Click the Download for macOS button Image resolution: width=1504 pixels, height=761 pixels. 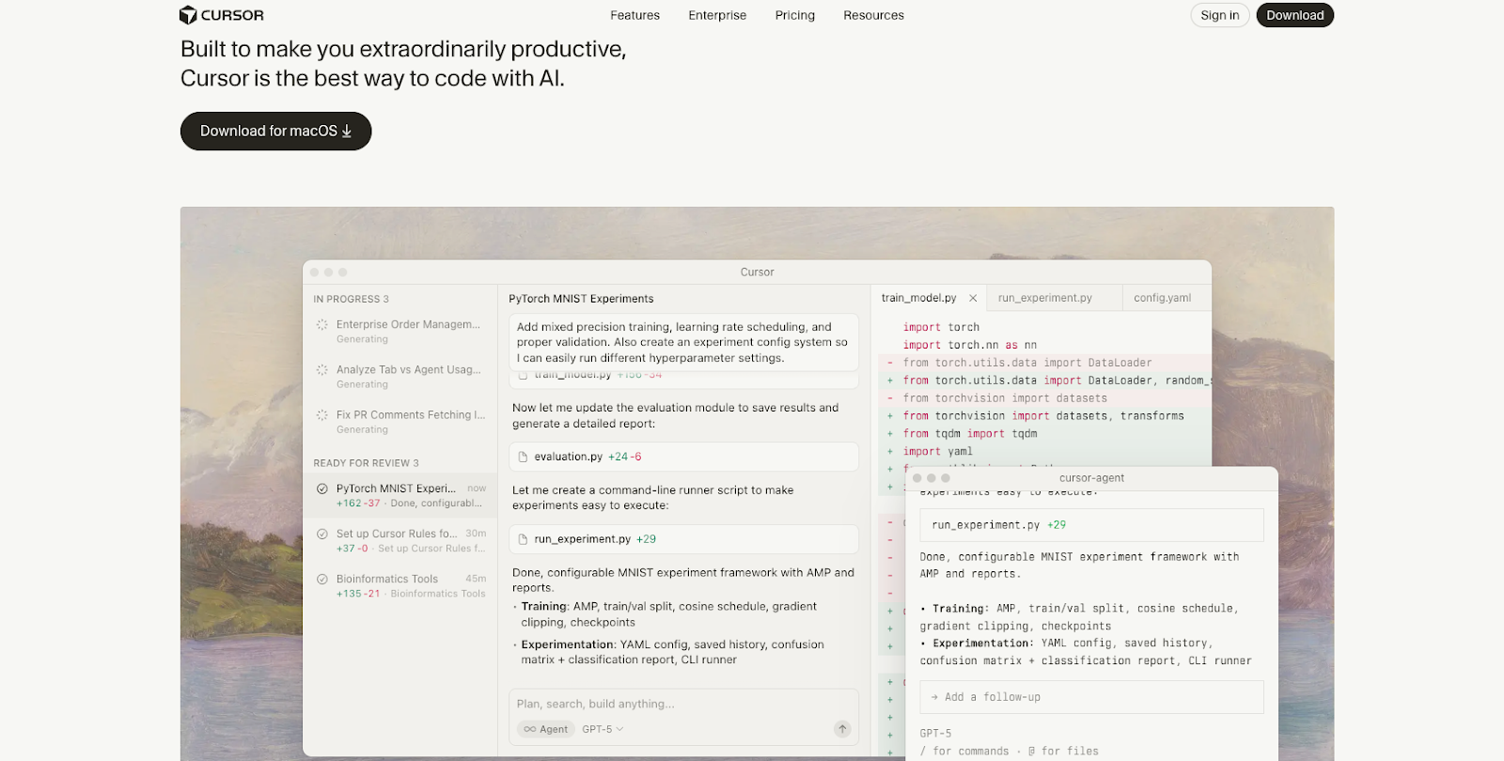point(275,132)
